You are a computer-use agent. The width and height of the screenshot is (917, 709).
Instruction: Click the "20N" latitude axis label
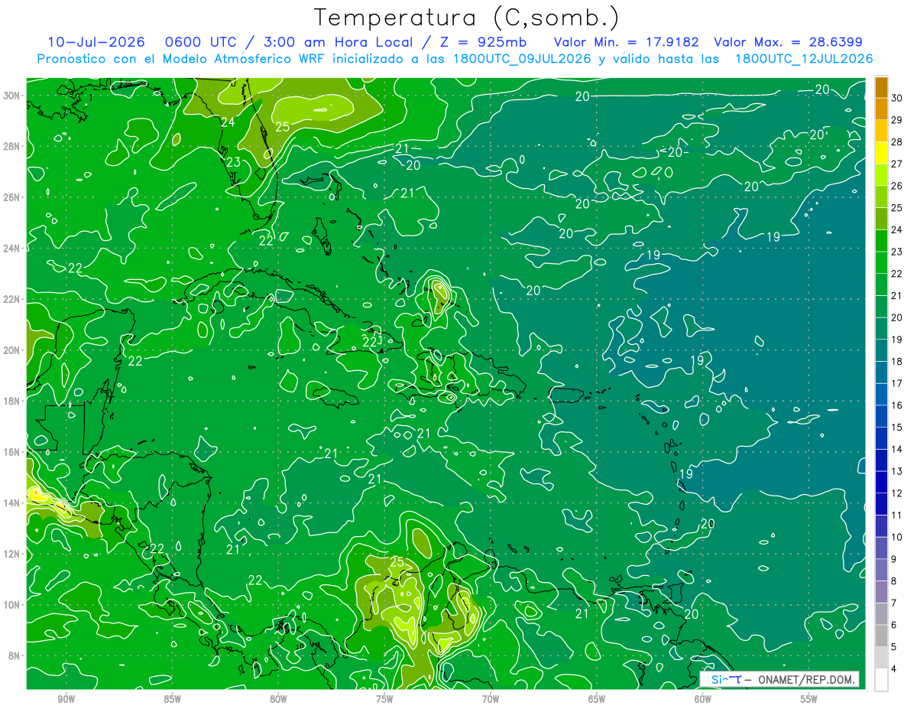12,350
